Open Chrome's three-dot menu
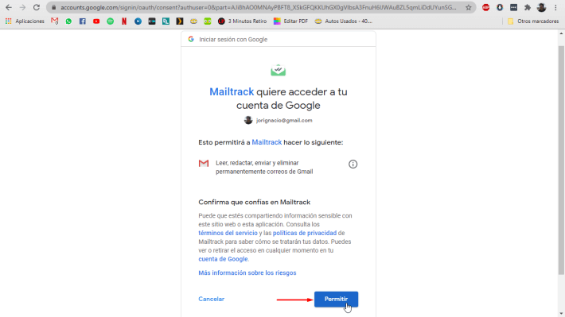This screenshot has height=317, width=565. [x=555, y=7]
